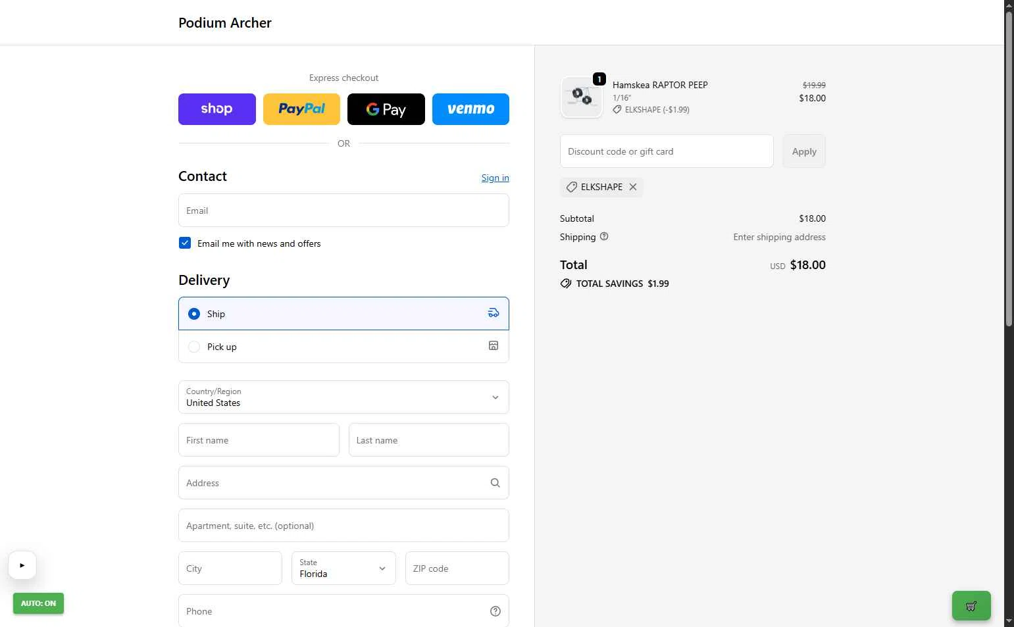This screenshot has width=1014, height=627.
Task: Focus the First name field
Action: 259,440
